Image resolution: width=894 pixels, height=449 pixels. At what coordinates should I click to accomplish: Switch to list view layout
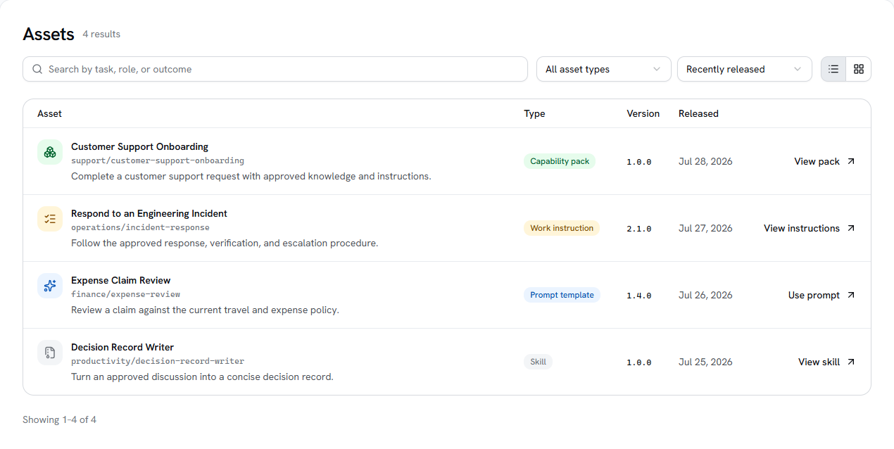(833, 69)
